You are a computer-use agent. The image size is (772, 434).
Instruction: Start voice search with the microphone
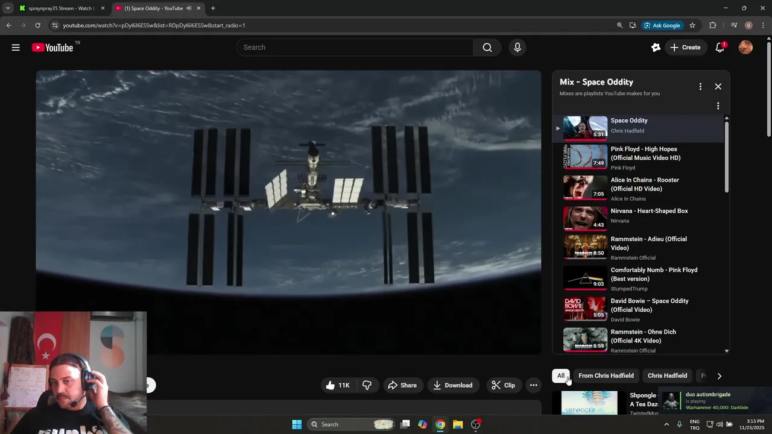click(517, 48)
